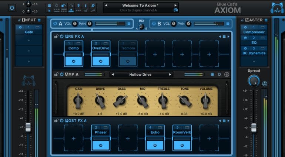
Task: Click the Blue Cat headphone logo
Action: (x=277, y=8)
